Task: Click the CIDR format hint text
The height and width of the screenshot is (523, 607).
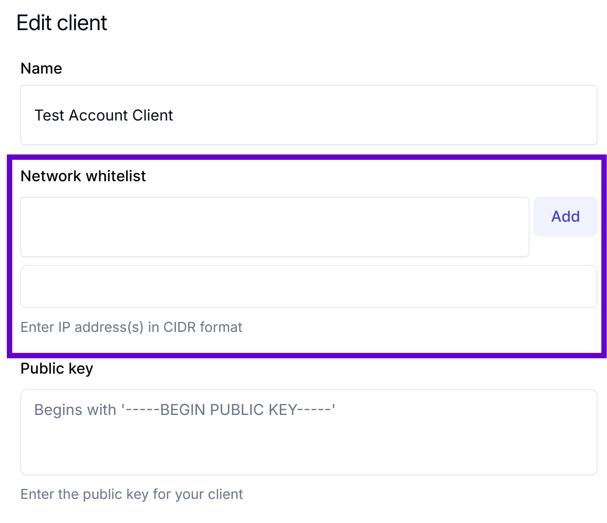Action: tap(131, 327)
